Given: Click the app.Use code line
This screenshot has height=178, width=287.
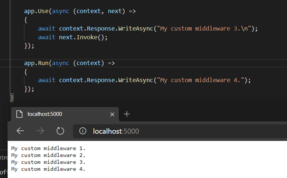Looking at the screenshot, I should 80,11.
